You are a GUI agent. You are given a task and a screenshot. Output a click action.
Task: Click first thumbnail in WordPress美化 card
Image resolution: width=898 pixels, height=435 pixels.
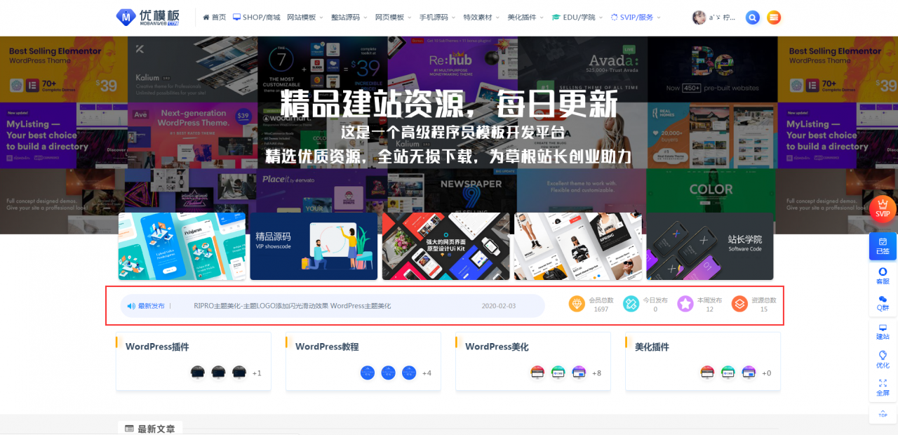click(x=537, y=373)
